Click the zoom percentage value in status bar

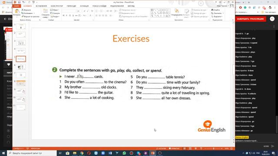(x=227, y=149)
